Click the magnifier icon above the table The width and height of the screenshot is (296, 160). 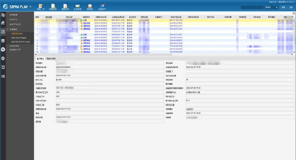tap(294, 13)
